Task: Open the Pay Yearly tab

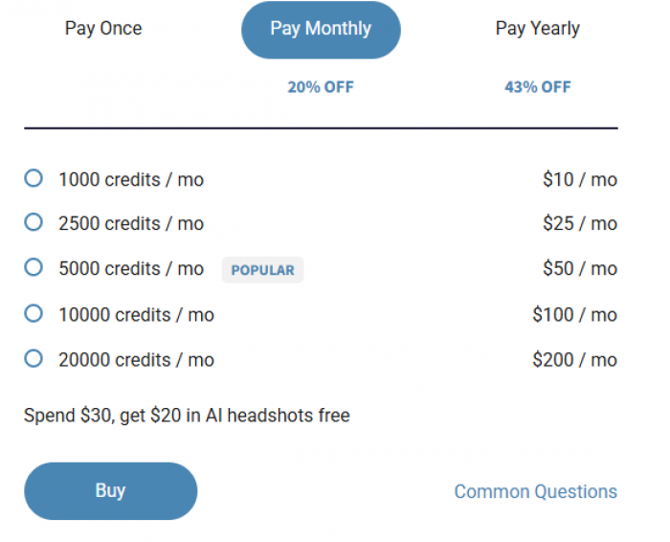Action: tap(537, 29)
